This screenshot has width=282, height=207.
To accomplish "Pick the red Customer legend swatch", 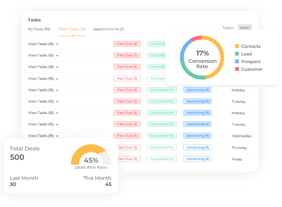I will click(237, 69).
